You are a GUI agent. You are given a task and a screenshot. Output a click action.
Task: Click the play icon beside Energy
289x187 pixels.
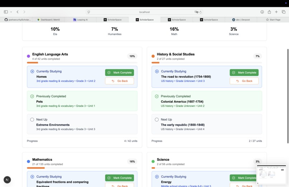[157, 177]
